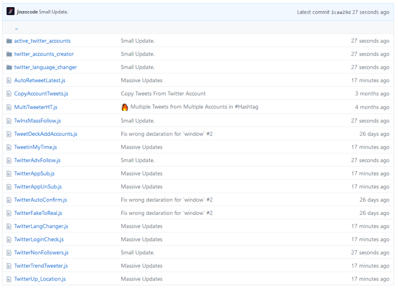Image resolution: width=398 pixels, height=289 pixels.
Task: Open the twitter_language_changer folder
Action: (x=45, y=67)
